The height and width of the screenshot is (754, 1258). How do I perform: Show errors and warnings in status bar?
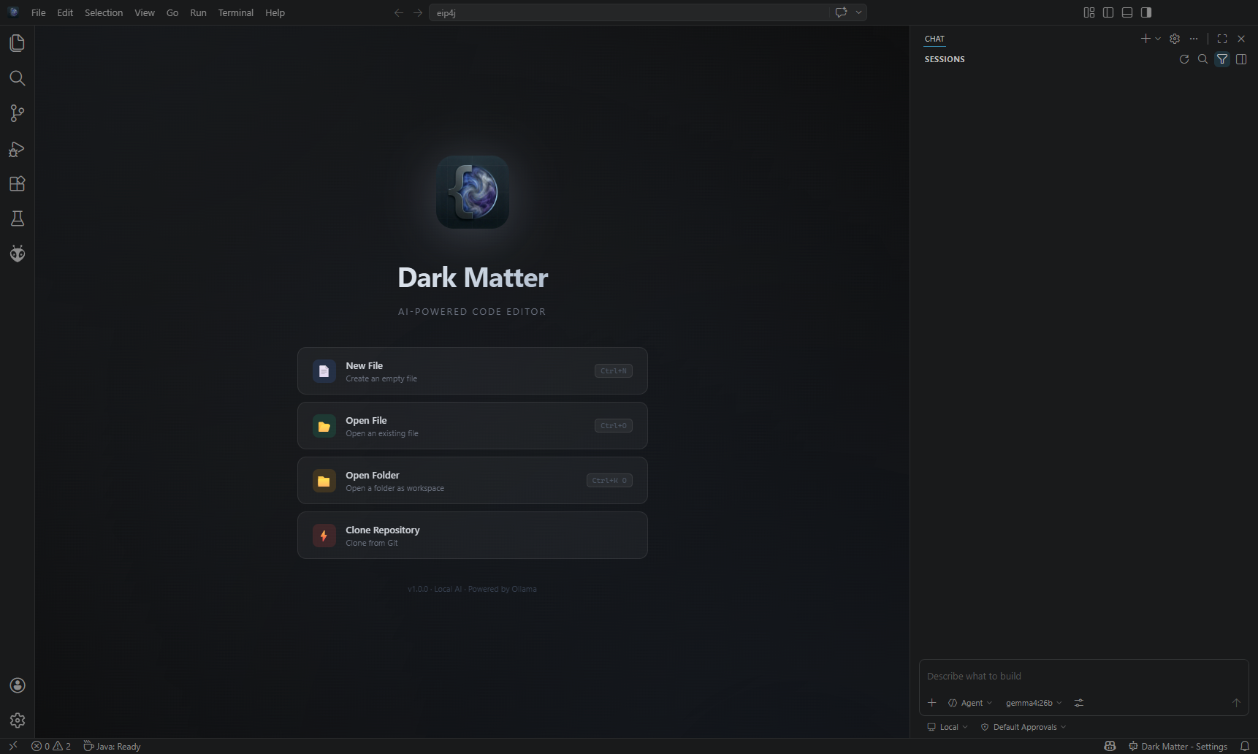[51, 746]
